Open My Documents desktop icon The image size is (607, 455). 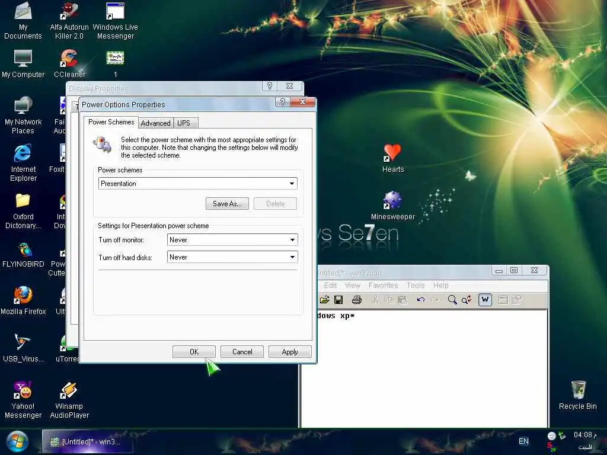[x=23, y=21]
